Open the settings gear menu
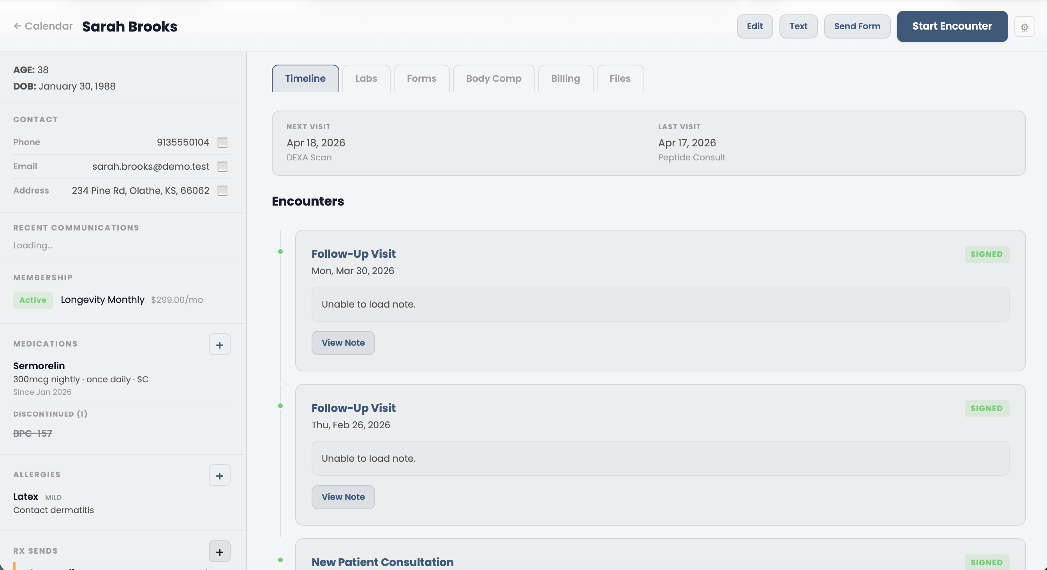 [1025, 26]
